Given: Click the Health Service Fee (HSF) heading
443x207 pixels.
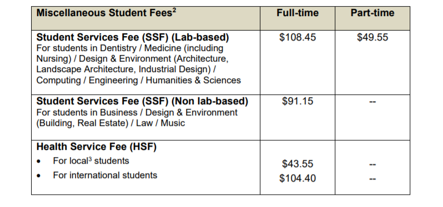Looking at the screenshot, I should tap(97, 147).
